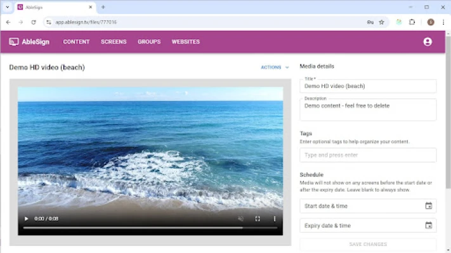Click the Tags input field

pos(368,155)
